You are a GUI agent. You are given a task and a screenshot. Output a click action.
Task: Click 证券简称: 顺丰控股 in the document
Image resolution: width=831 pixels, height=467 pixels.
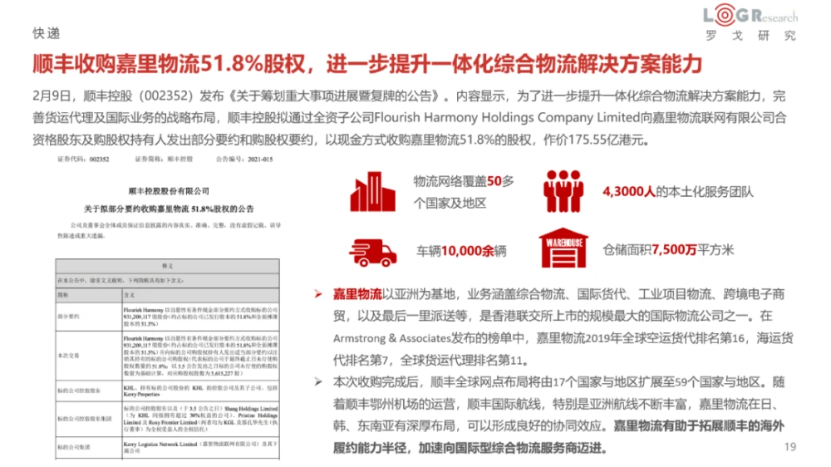click(x=164, y=159)
